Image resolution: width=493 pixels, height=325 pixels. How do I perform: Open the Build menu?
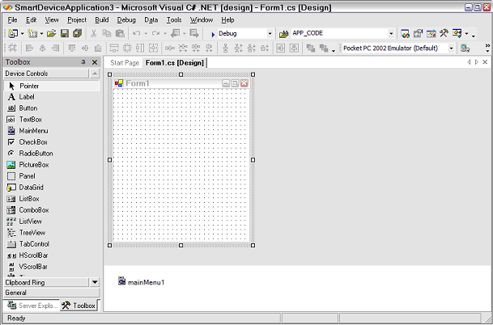(x=102, y=19)
